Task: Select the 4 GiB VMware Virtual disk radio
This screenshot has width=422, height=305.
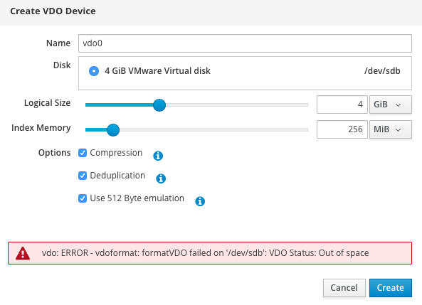Action: (94, 71)
